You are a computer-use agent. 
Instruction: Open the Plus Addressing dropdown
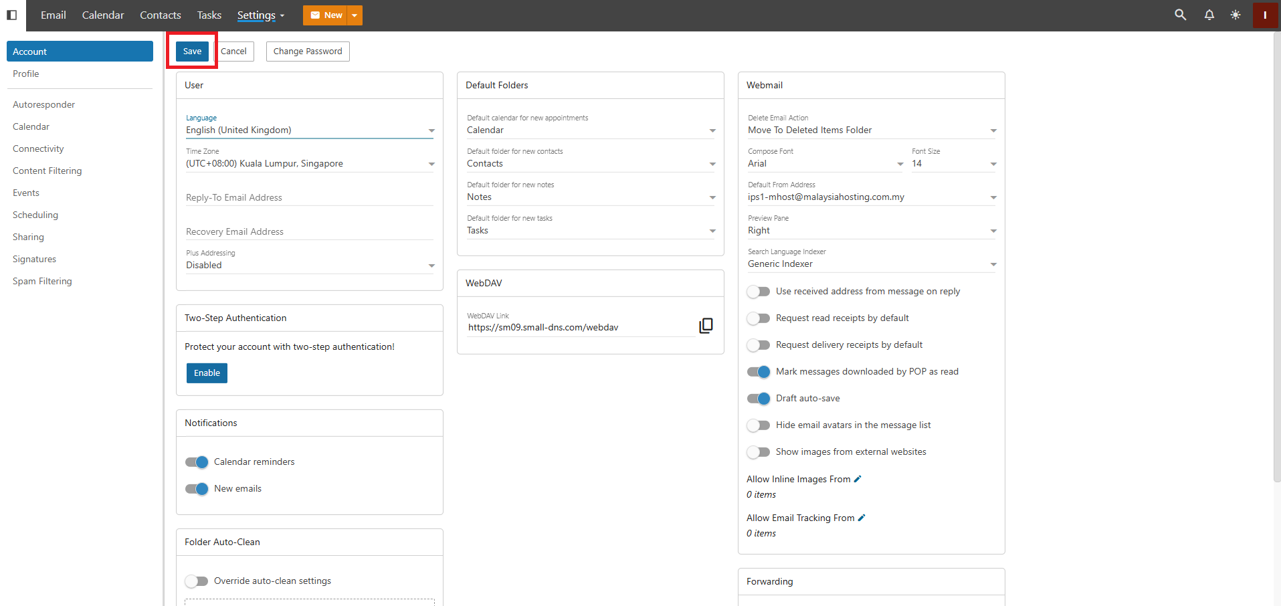pos(310,266)
